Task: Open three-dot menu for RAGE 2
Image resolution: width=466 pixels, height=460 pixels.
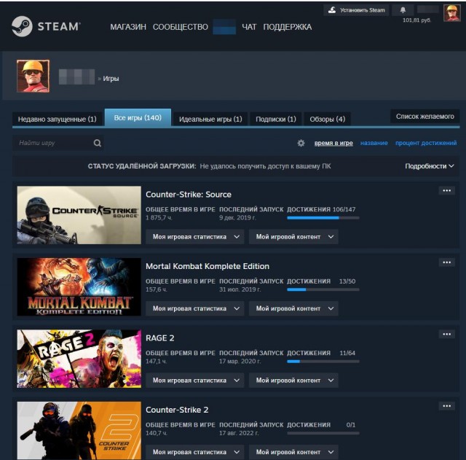Action: [446, 334]
